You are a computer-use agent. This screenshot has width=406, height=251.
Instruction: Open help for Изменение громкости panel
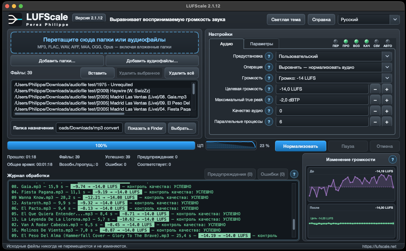(393, 160)
